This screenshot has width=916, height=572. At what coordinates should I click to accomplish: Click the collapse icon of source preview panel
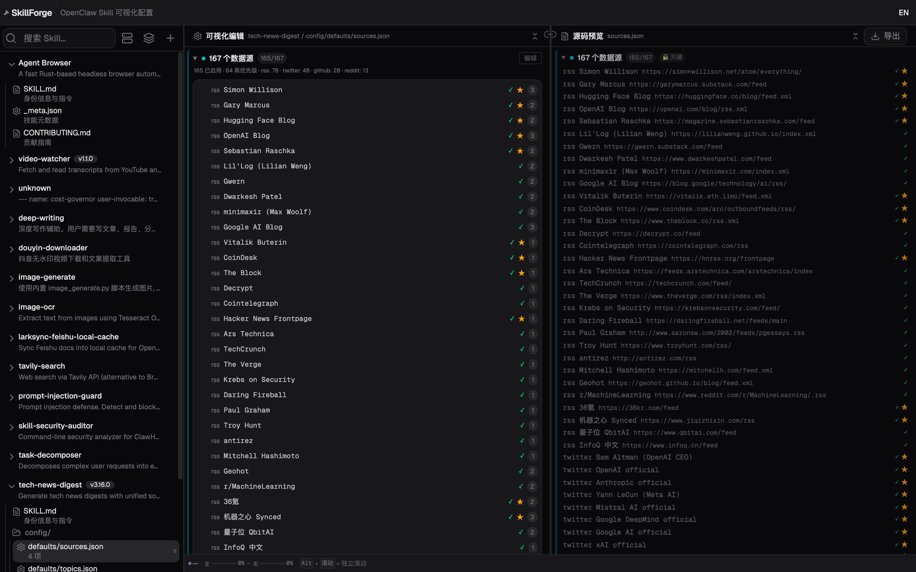pos(856,36)
